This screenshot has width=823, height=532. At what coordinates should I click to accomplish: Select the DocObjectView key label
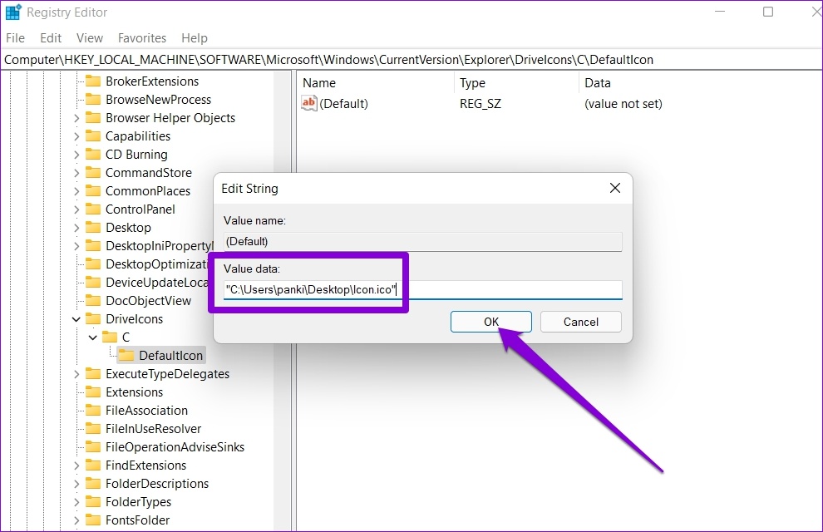click(x=149, y=301)
